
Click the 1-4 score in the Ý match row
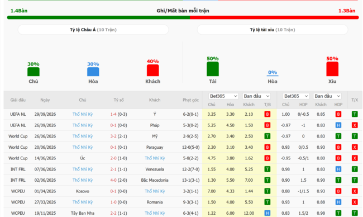(113, 114)
